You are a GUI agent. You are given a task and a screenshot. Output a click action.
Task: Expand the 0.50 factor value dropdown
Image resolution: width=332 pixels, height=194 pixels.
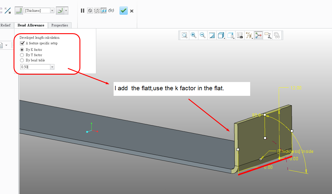coord(52,67)
